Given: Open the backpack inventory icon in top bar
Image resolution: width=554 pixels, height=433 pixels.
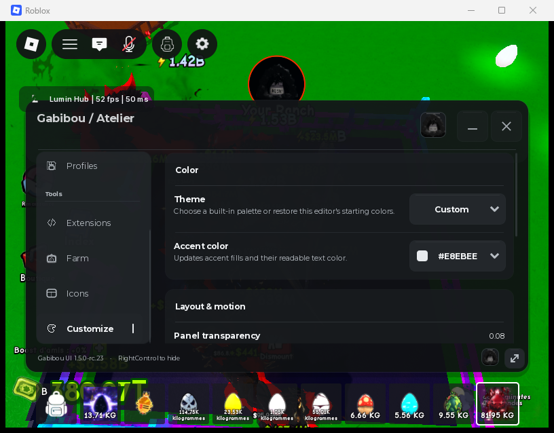Looking at the screenshot, I should (167, 44).
